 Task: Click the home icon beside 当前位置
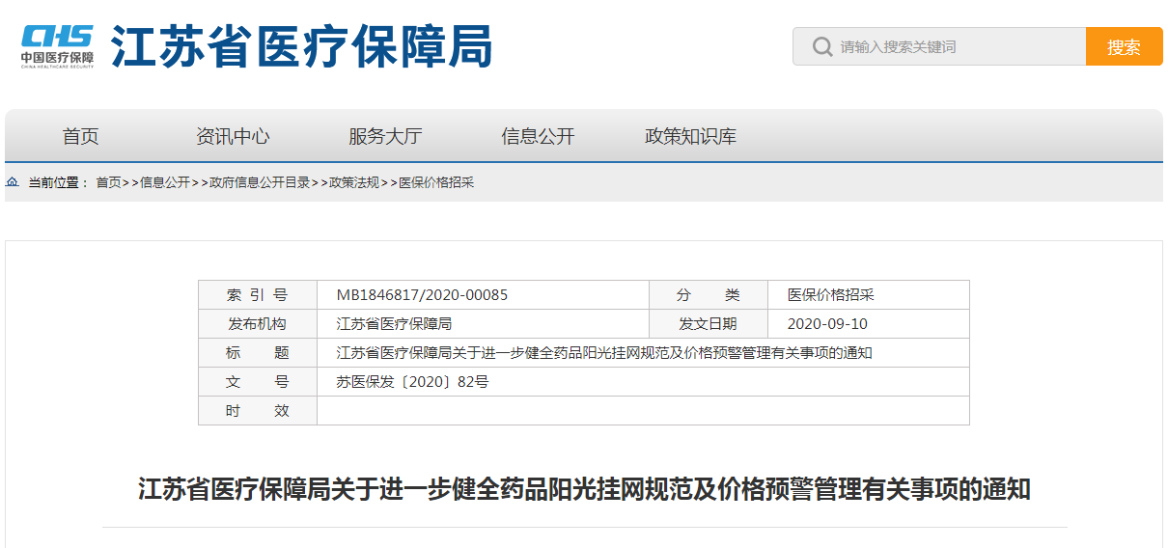coord(13,182)
